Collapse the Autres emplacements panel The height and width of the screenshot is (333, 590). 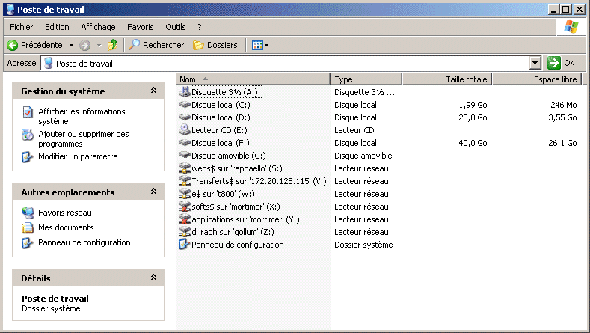coord(153,192)
